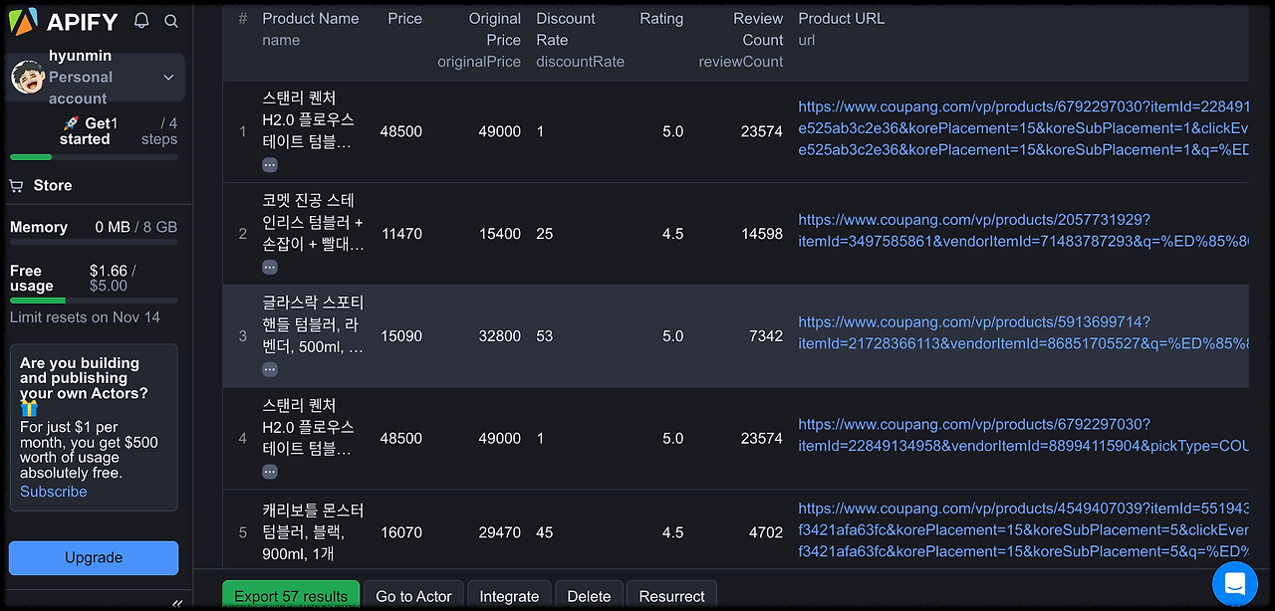1275x611 pixels.
Task: Follow the Subscribe link
Action: click(54, 492)
